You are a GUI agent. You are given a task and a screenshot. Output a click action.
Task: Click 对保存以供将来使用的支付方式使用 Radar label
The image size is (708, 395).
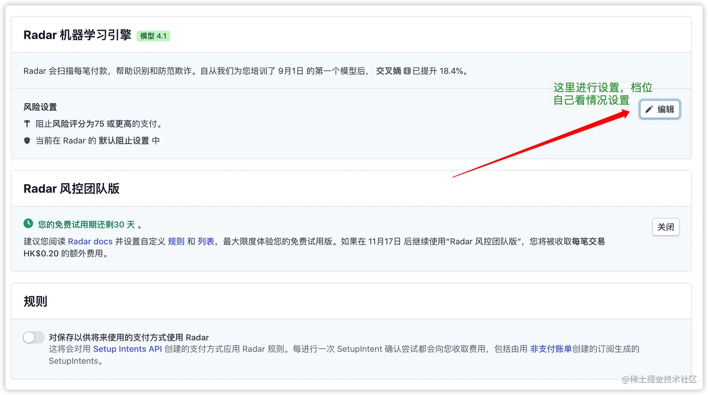tap(129, 338)
